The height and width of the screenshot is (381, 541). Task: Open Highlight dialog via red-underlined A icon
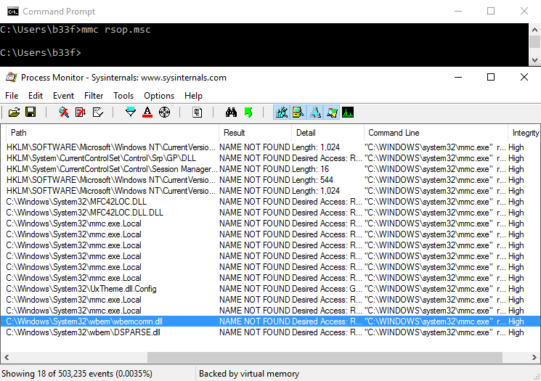[147, 112]
